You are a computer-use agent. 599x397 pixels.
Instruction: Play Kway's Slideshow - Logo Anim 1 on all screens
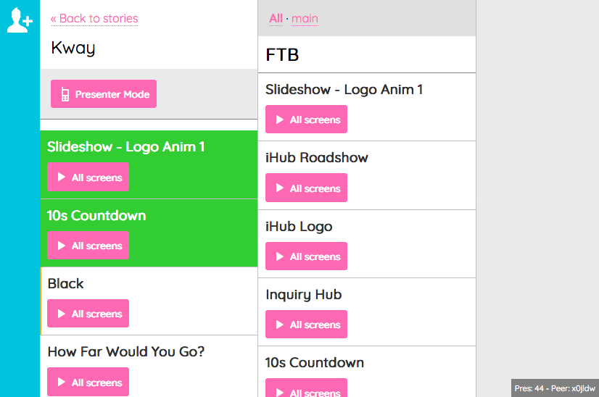[x=88, y=177]
